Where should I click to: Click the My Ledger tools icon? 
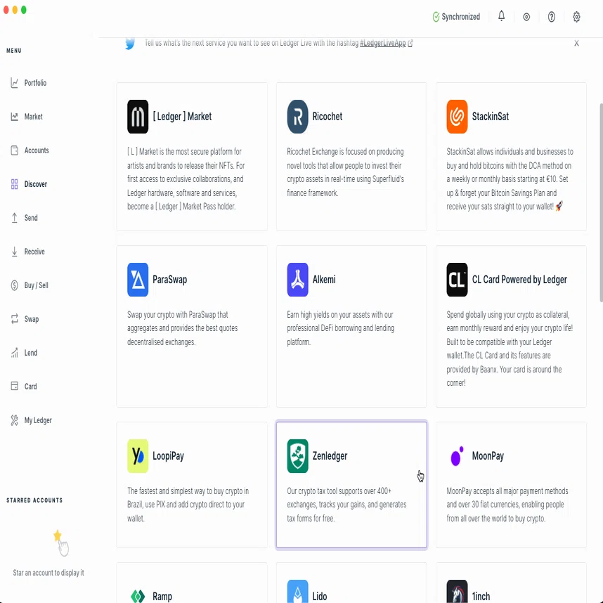coord(14,420)
